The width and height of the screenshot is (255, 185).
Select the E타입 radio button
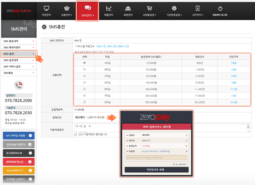pos(85,89)
